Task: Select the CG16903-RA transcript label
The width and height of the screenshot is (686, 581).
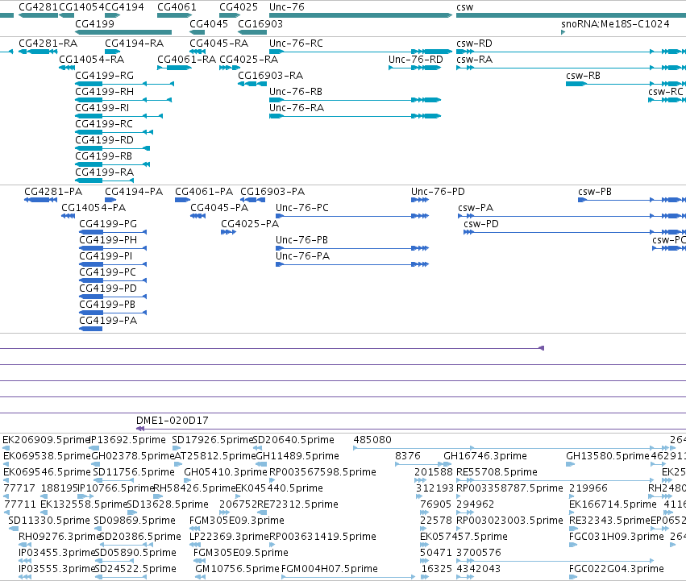Action: click(x=270, y=75)
